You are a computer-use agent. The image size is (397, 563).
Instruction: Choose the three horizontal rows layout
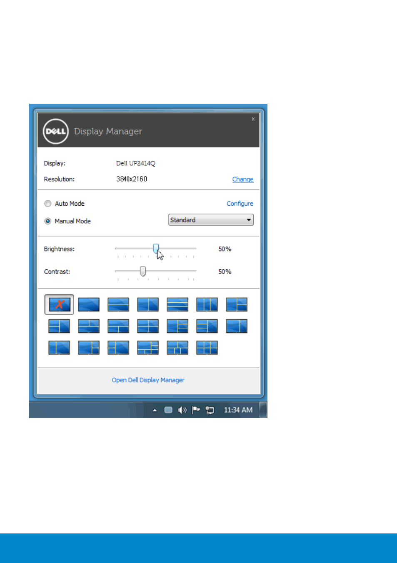pos(177,304)
